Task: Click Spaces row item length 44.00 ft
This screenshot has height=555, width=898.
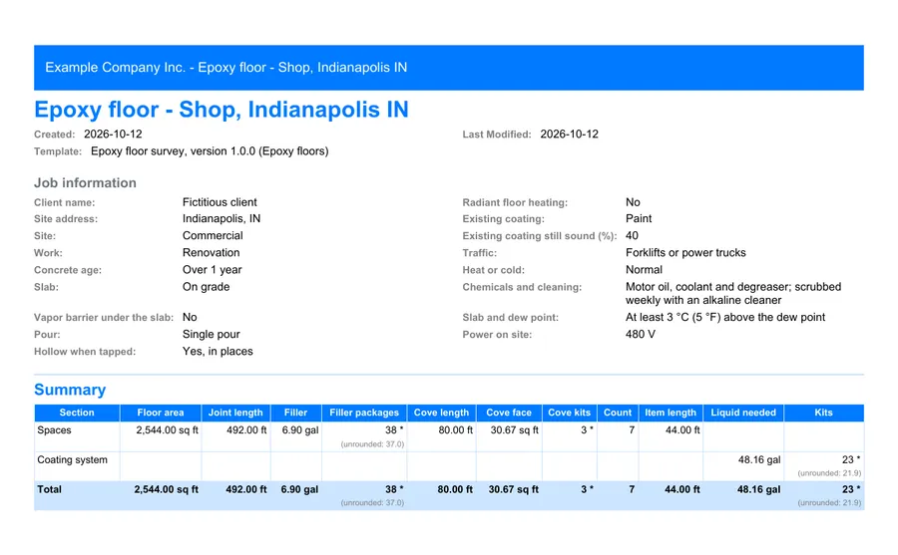Action: point(682,429)
